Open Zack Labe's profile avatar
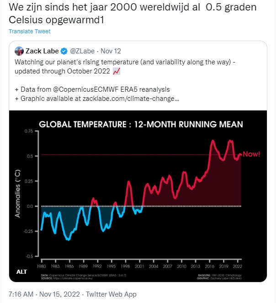Image resolution: width=276 pixels, height=303 pixels. click(19, 51)
